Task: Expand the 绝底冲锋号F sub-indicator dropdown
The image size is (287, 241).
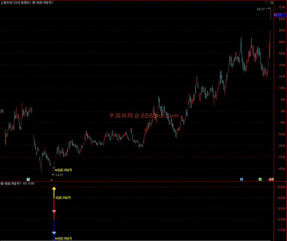Action: [x=2, y=183]
